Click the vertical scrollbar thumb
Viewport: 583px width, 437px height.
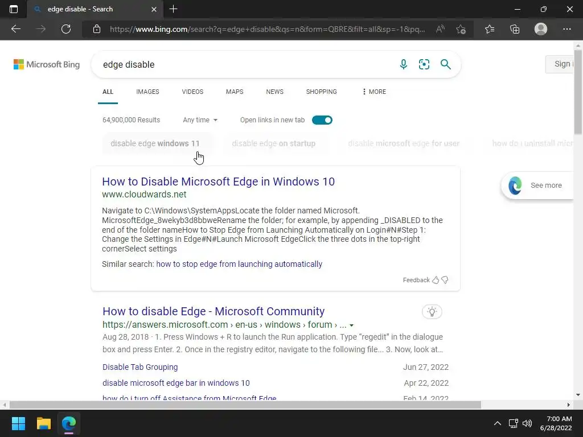click(578, 92)
